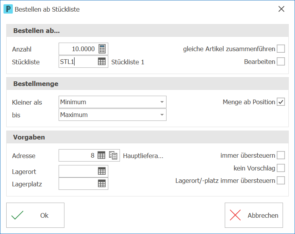Open calculator icon in Anzahl field
Viewport: 295px width, 234px height.
click(102, 49)
